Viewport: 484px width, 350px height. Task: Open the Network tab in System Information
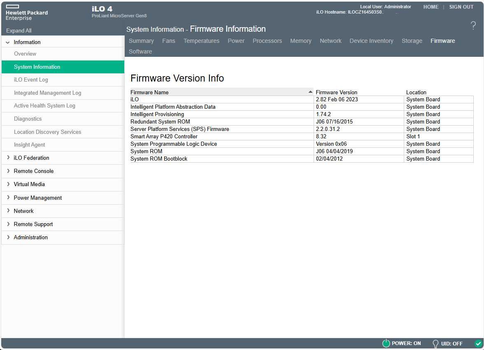pyautogui.click(x=330, y=41)
